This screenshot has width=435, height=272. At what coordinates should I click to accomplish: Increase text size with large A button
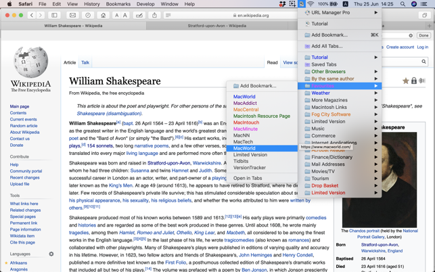[125, 16]
